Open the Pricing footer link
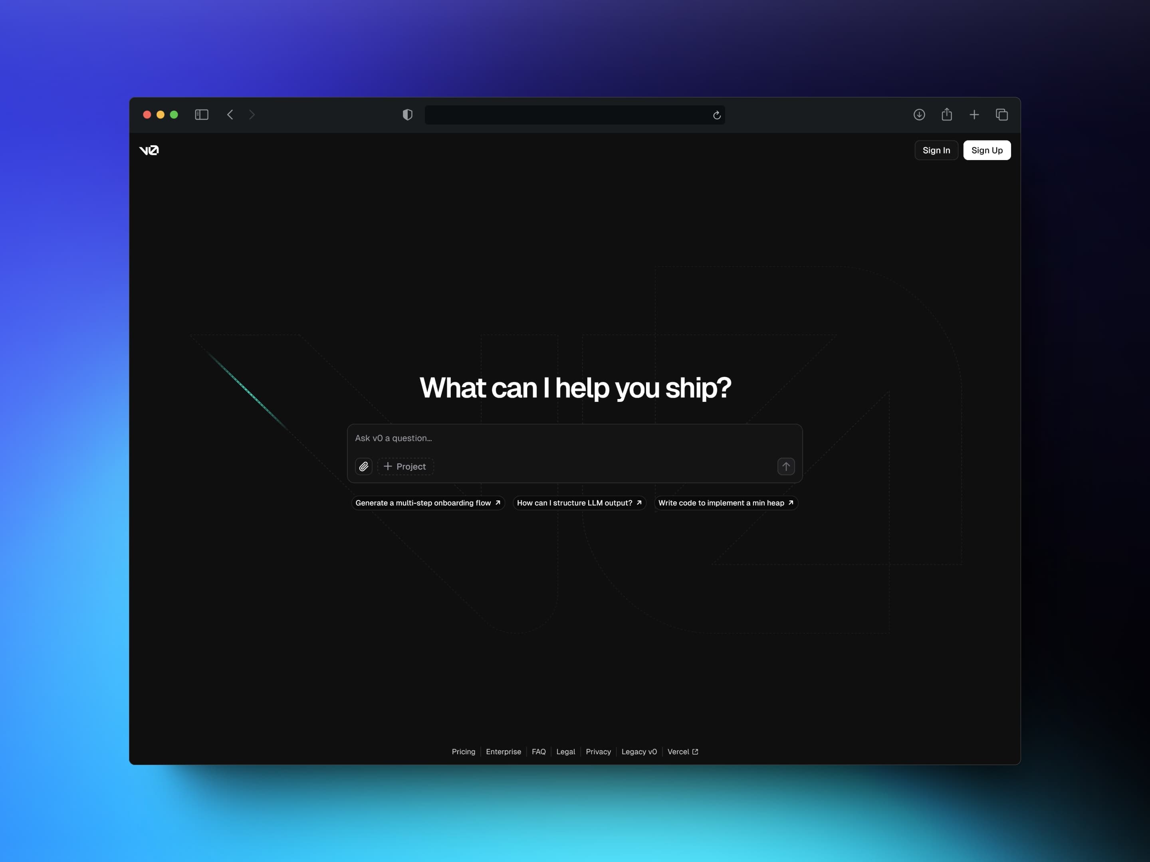The width and height of the screenshot is (1150, 862). click(463, 752)
